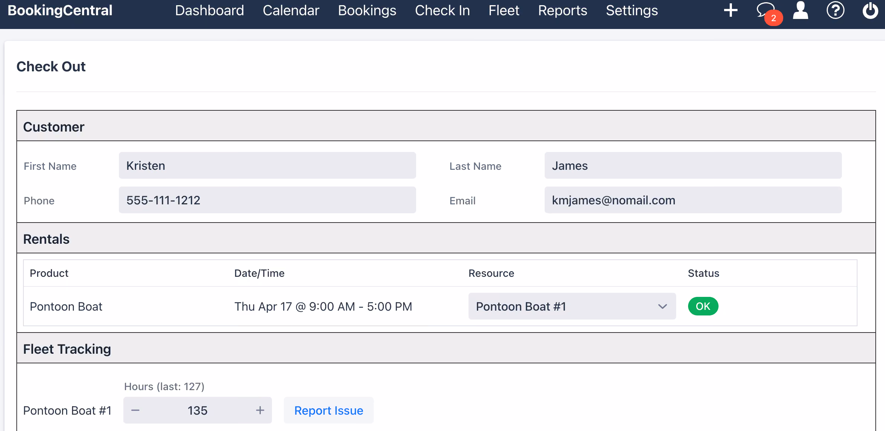Click the Email field kmjames@nomail.com
Screen dimensions: 885x431
pyautogui.click(x=693, y=200)
